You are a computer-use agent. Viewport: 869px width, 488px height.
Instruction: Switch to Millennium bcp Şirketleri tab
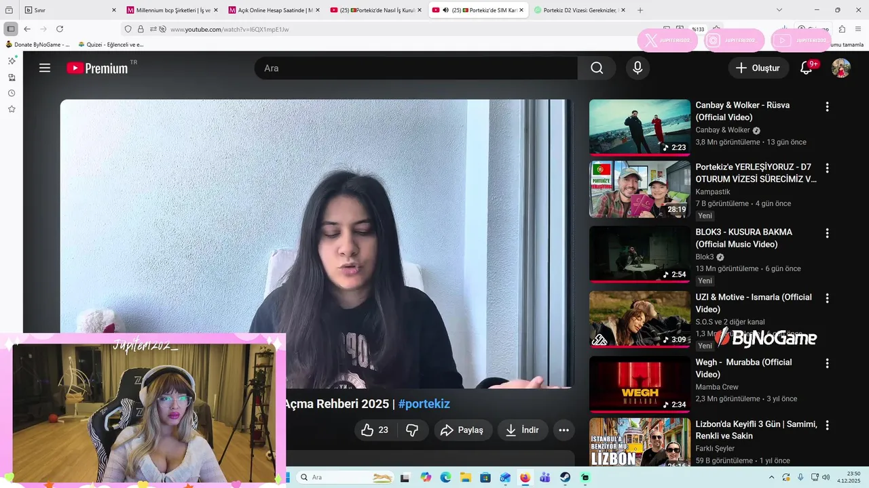click(x=173, y=10)
